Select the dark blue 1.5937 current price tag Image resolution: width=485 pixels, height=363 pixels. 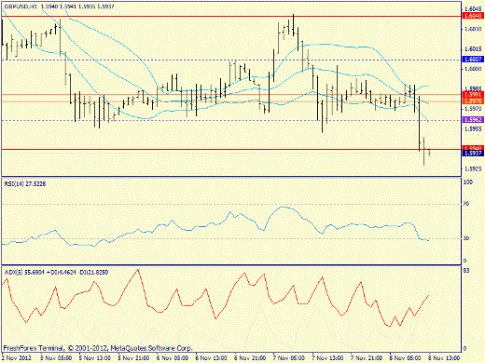pos(473,154)
